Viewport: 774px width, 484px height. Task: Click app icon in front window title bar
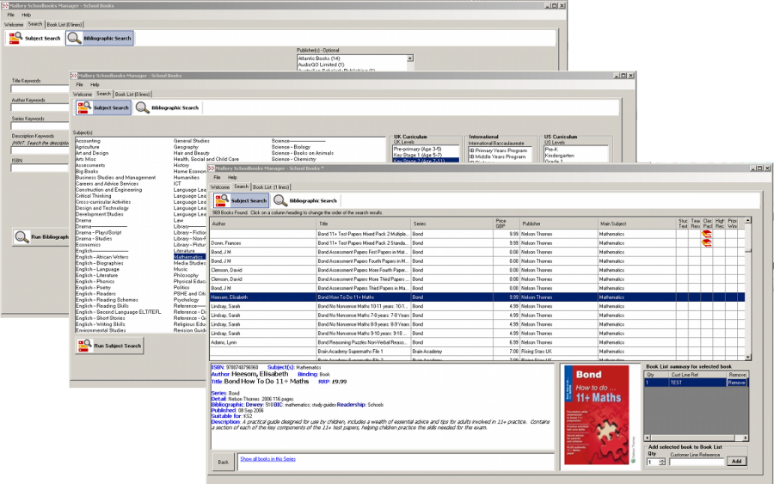pos(212,168)
